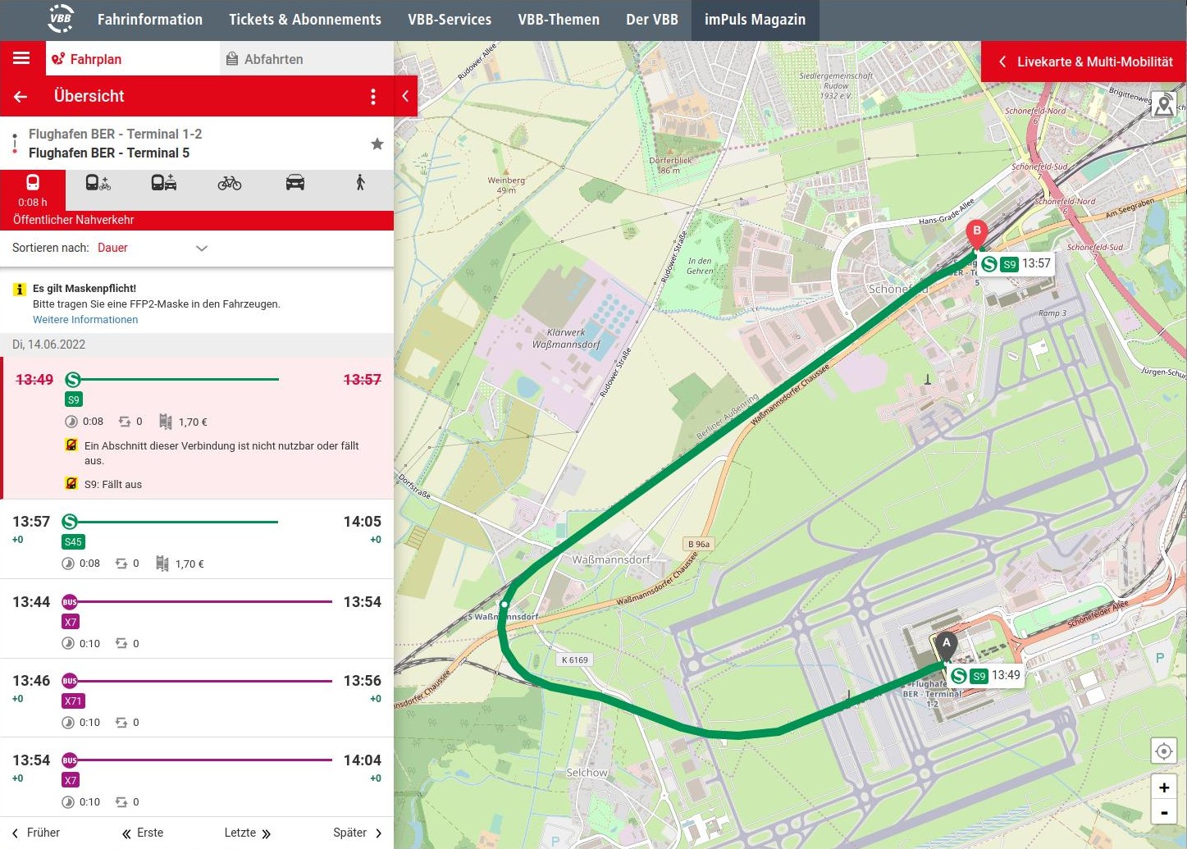Select the public transport plus taxi icon
1187x849 pixels.
point(163,183)
